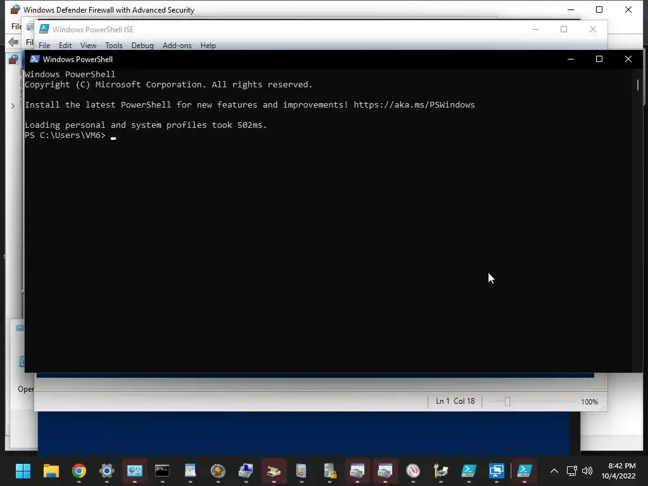Open the red round gauge taskbar icon
The height and width of the screenshot is (486, 648).
tap(413, 471)
